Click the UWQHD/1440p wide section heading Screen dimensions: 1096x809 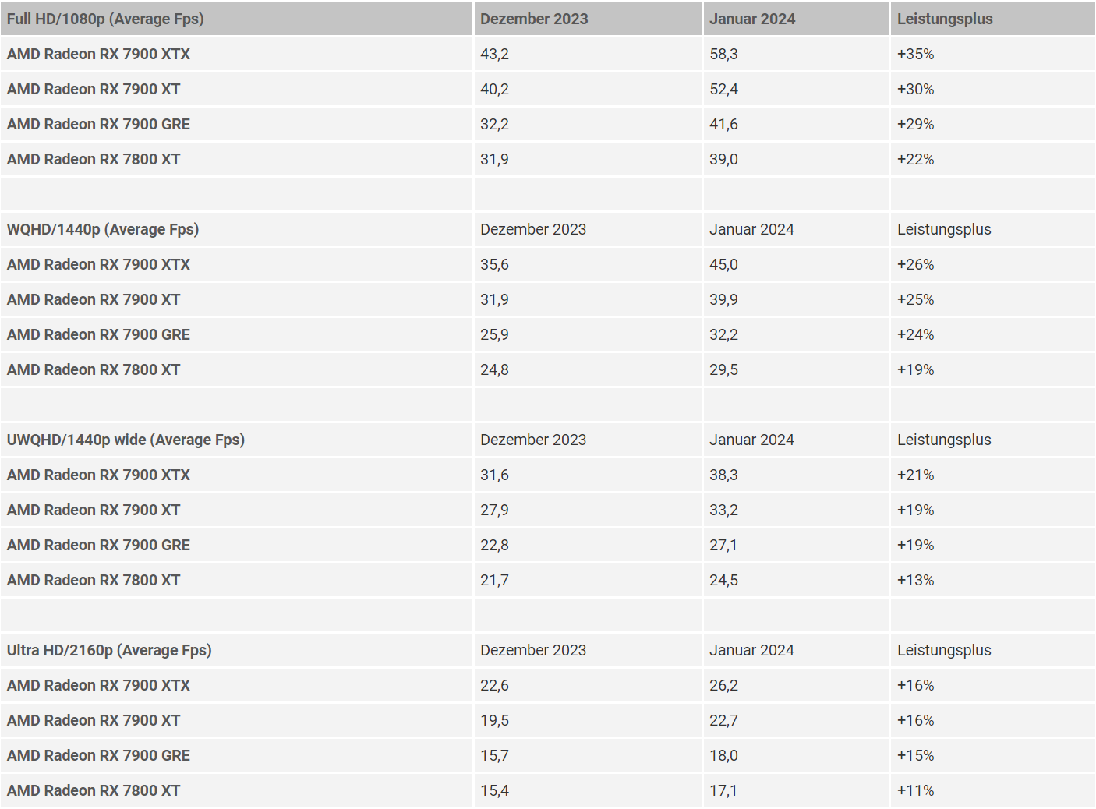(126, 440)
